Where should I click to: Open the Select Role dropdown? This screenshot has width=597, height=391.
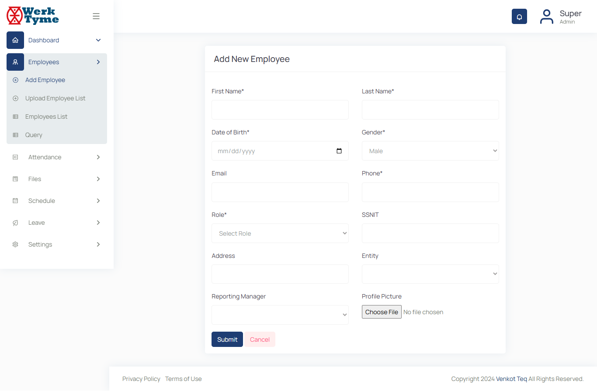coord(280,233)
